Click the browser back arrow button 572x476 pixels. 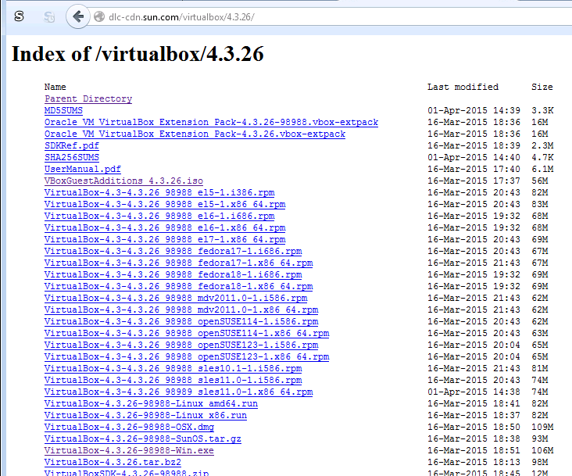point(78,16)
